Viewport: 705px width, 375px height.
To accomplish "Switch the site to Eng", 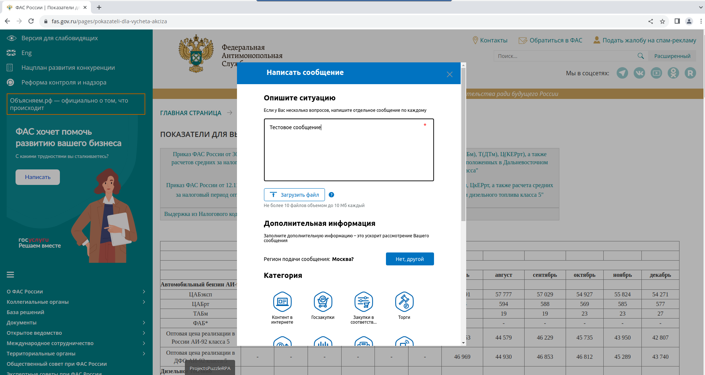I will (x=26, y=53).
